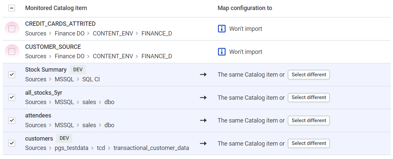Click the mapping arrow in all_stocks_5yr row

click(203, 97)
